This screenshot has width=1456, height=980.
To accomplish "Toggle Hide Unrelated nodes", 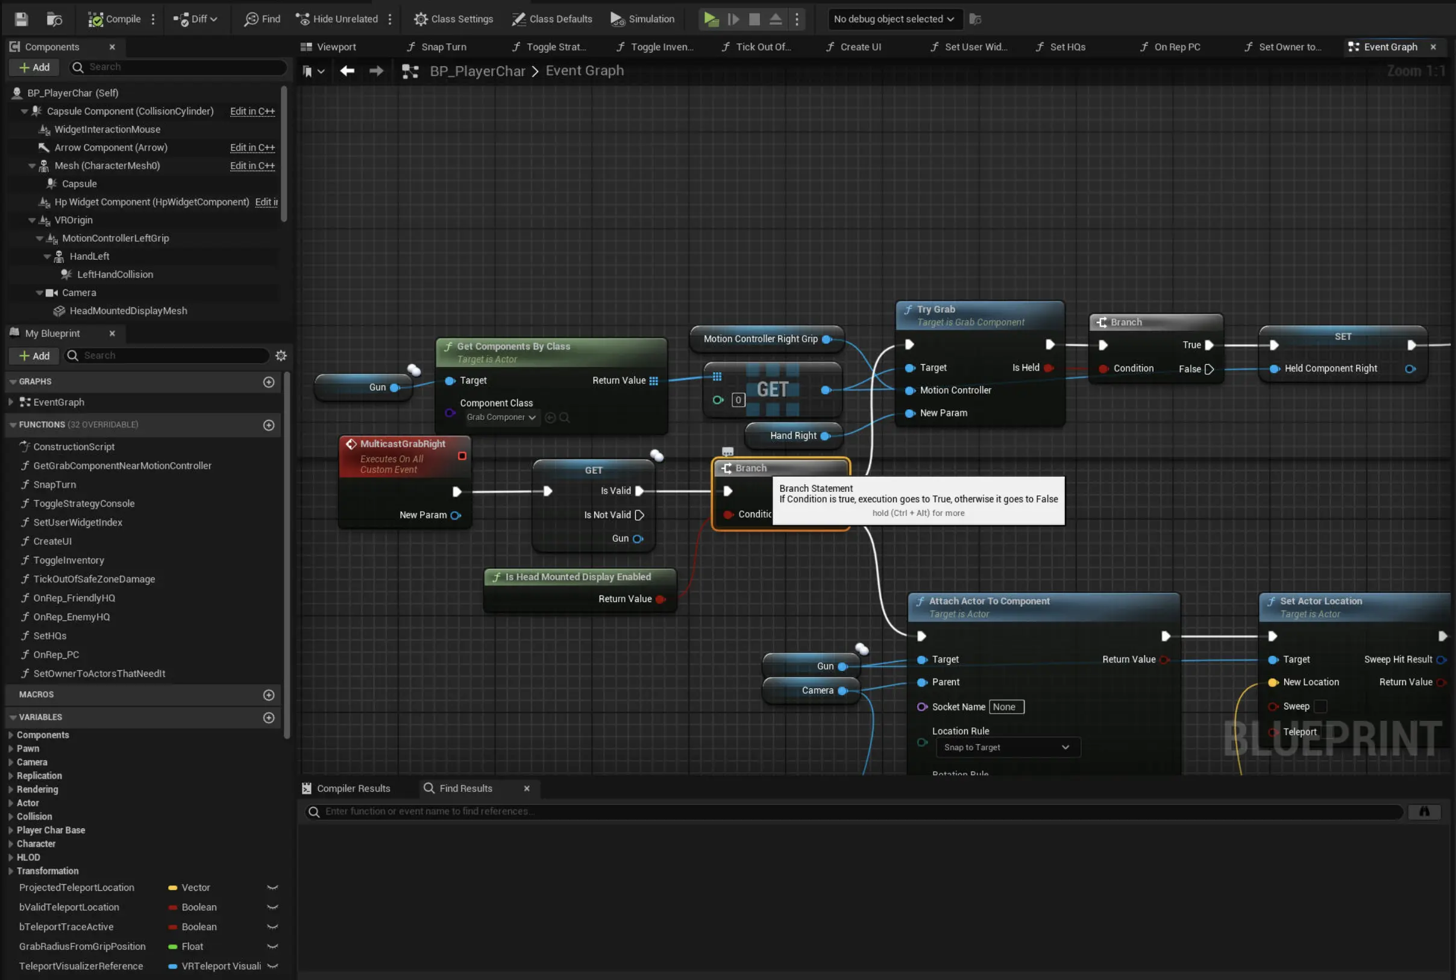I will [337, 19].
